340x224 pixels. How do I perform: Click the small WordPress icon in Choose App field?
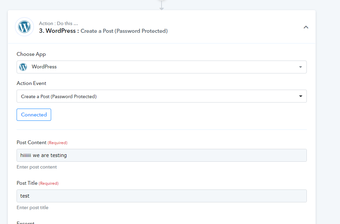[23, 67]
